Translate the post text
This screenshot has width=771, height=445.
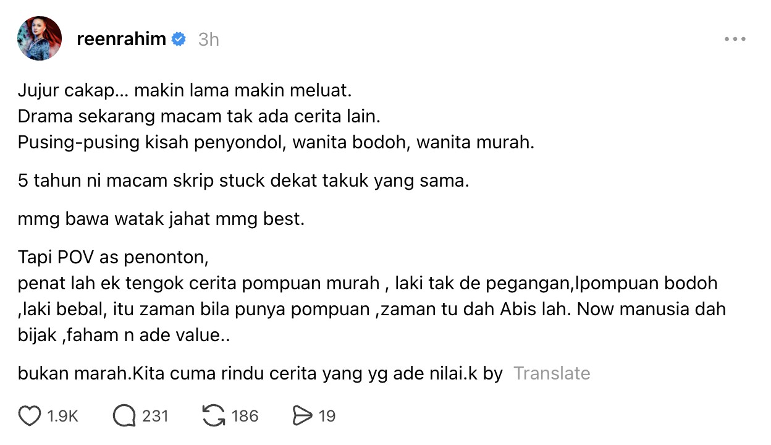tap(552, 373)
